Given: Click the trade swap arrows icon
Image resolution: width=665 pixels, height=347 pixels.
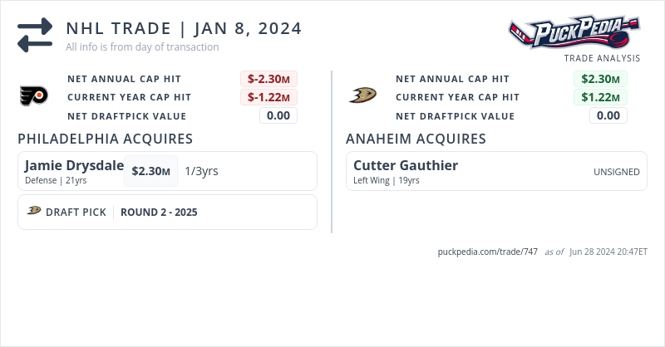Looking at the screenshot, I should tap(35, 34).
